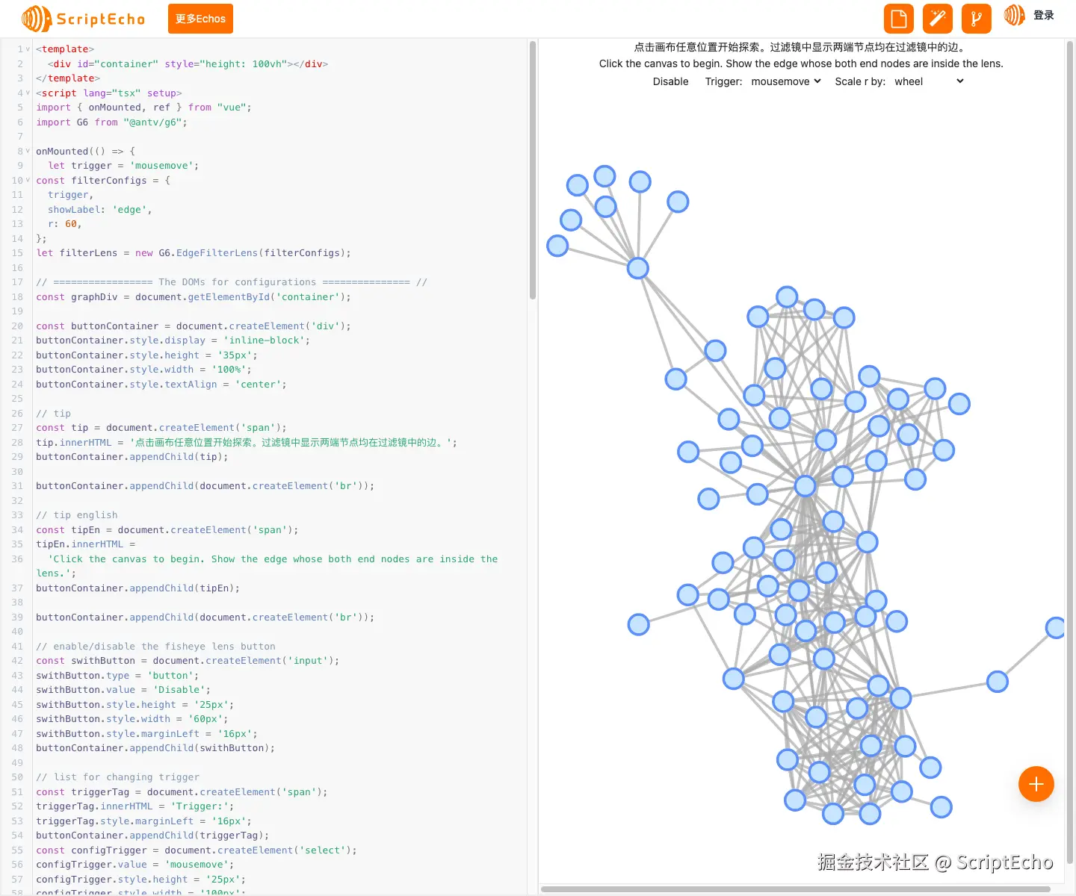Click the line "buttonContainer.style.textAlign = 'center';"

(x=161, y=385)
